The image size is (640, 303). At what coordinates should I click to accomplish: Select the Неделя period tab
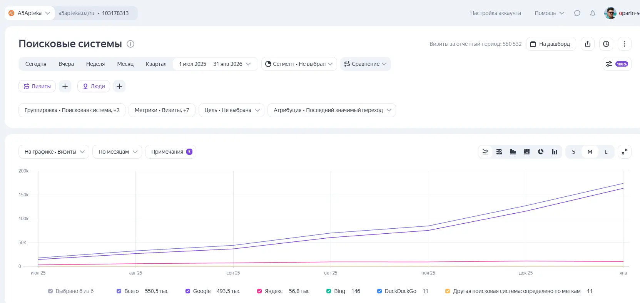[95, 64]
